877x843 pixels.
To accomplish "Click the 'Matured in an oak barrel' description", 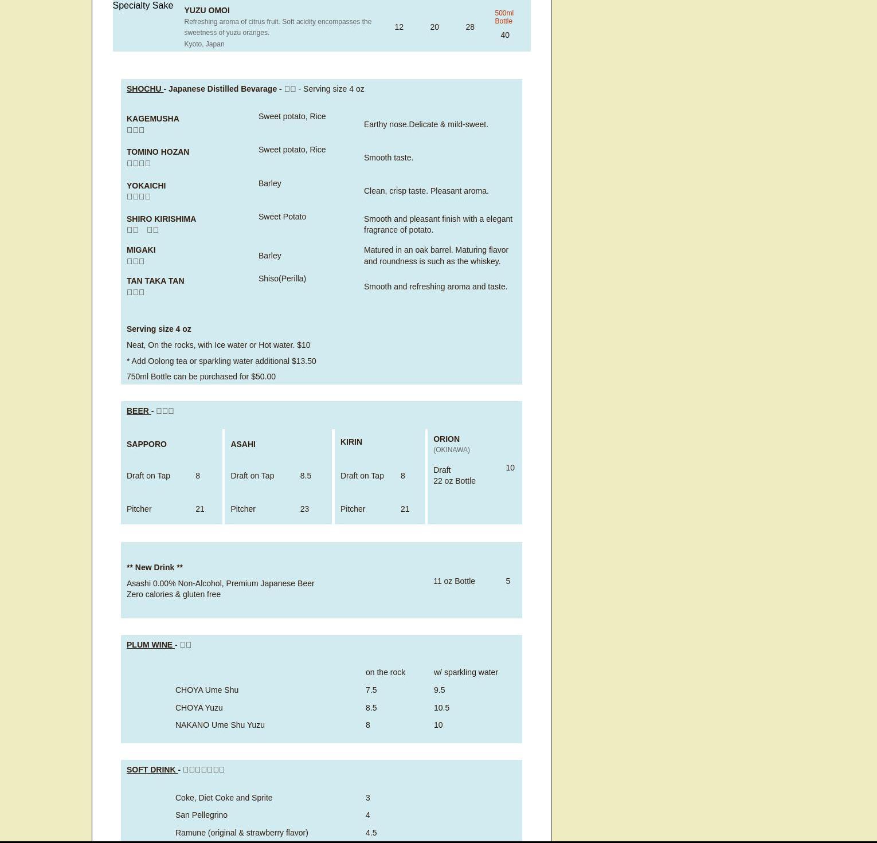I will click(436, 256).
